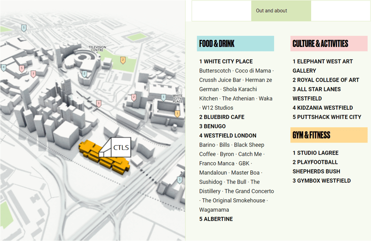Click blue map marker 5 for Albertine
Screen dimensions: 371x241
tap(24, 28)
